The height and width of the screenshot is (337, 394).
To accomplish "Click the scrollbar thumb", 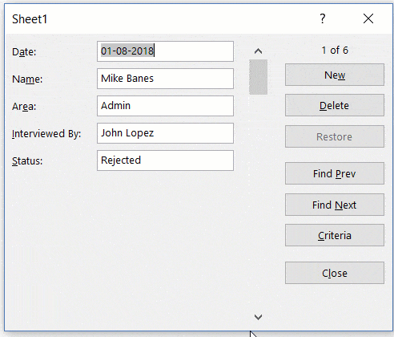I will [x=258, y=77].
